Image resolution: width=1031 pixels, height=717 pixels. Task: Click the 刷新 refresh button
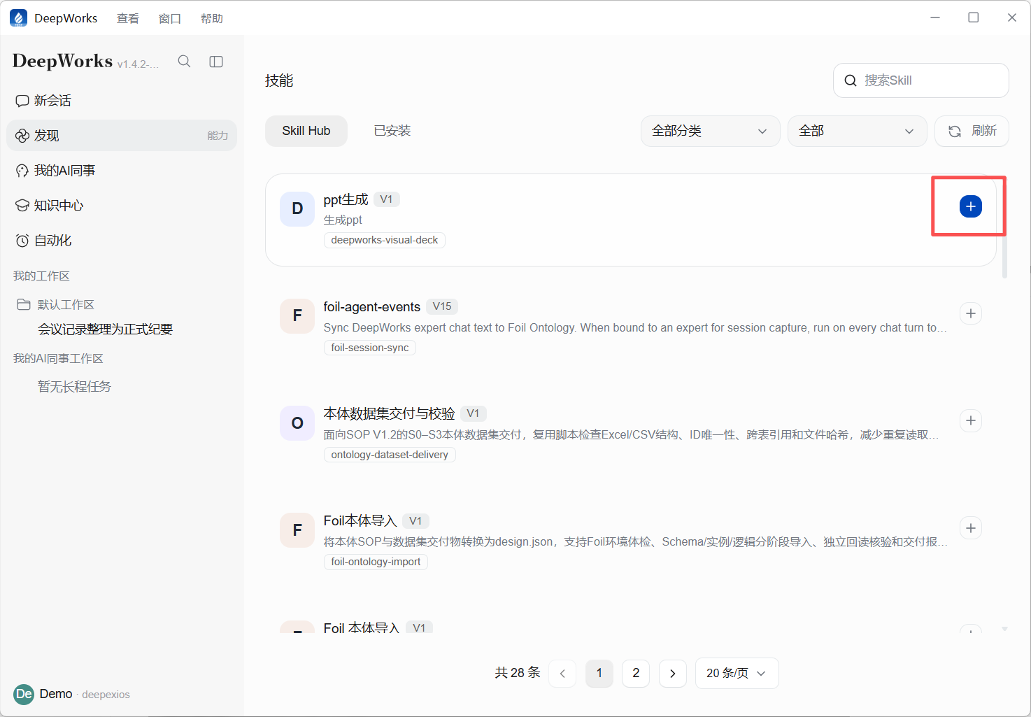972,131
